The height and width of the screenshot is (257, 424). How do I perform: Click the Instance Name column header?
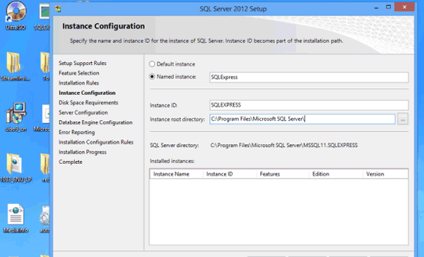(176, 174)
